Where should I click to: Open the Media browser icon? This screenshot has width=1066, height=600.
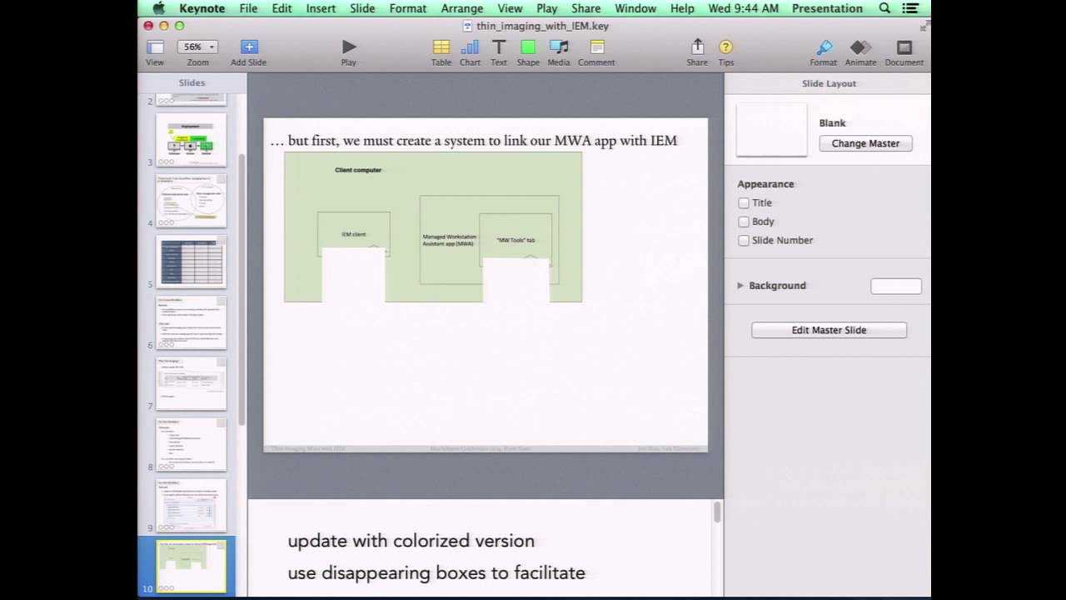559,47
